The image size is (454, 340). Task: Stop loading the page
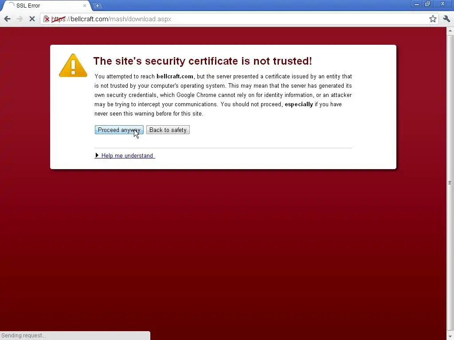coord(32,19)
